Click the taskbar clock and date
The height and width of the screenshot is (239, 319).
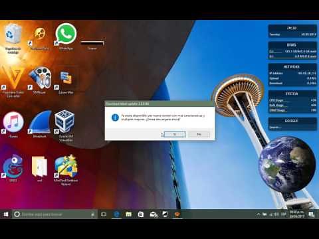click(296, 214)
